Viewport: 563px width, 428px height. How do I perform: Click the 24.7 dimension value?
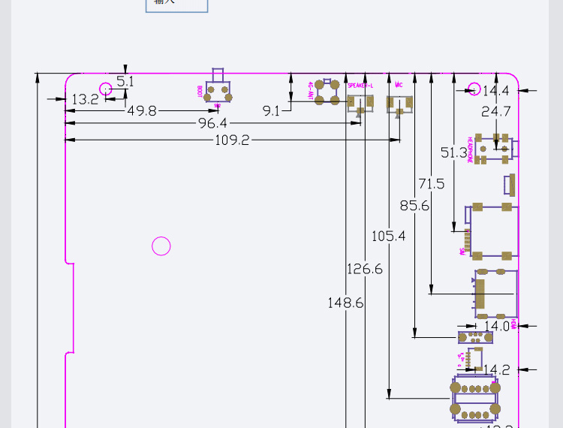pyautogui.click(x=496, y=111)
